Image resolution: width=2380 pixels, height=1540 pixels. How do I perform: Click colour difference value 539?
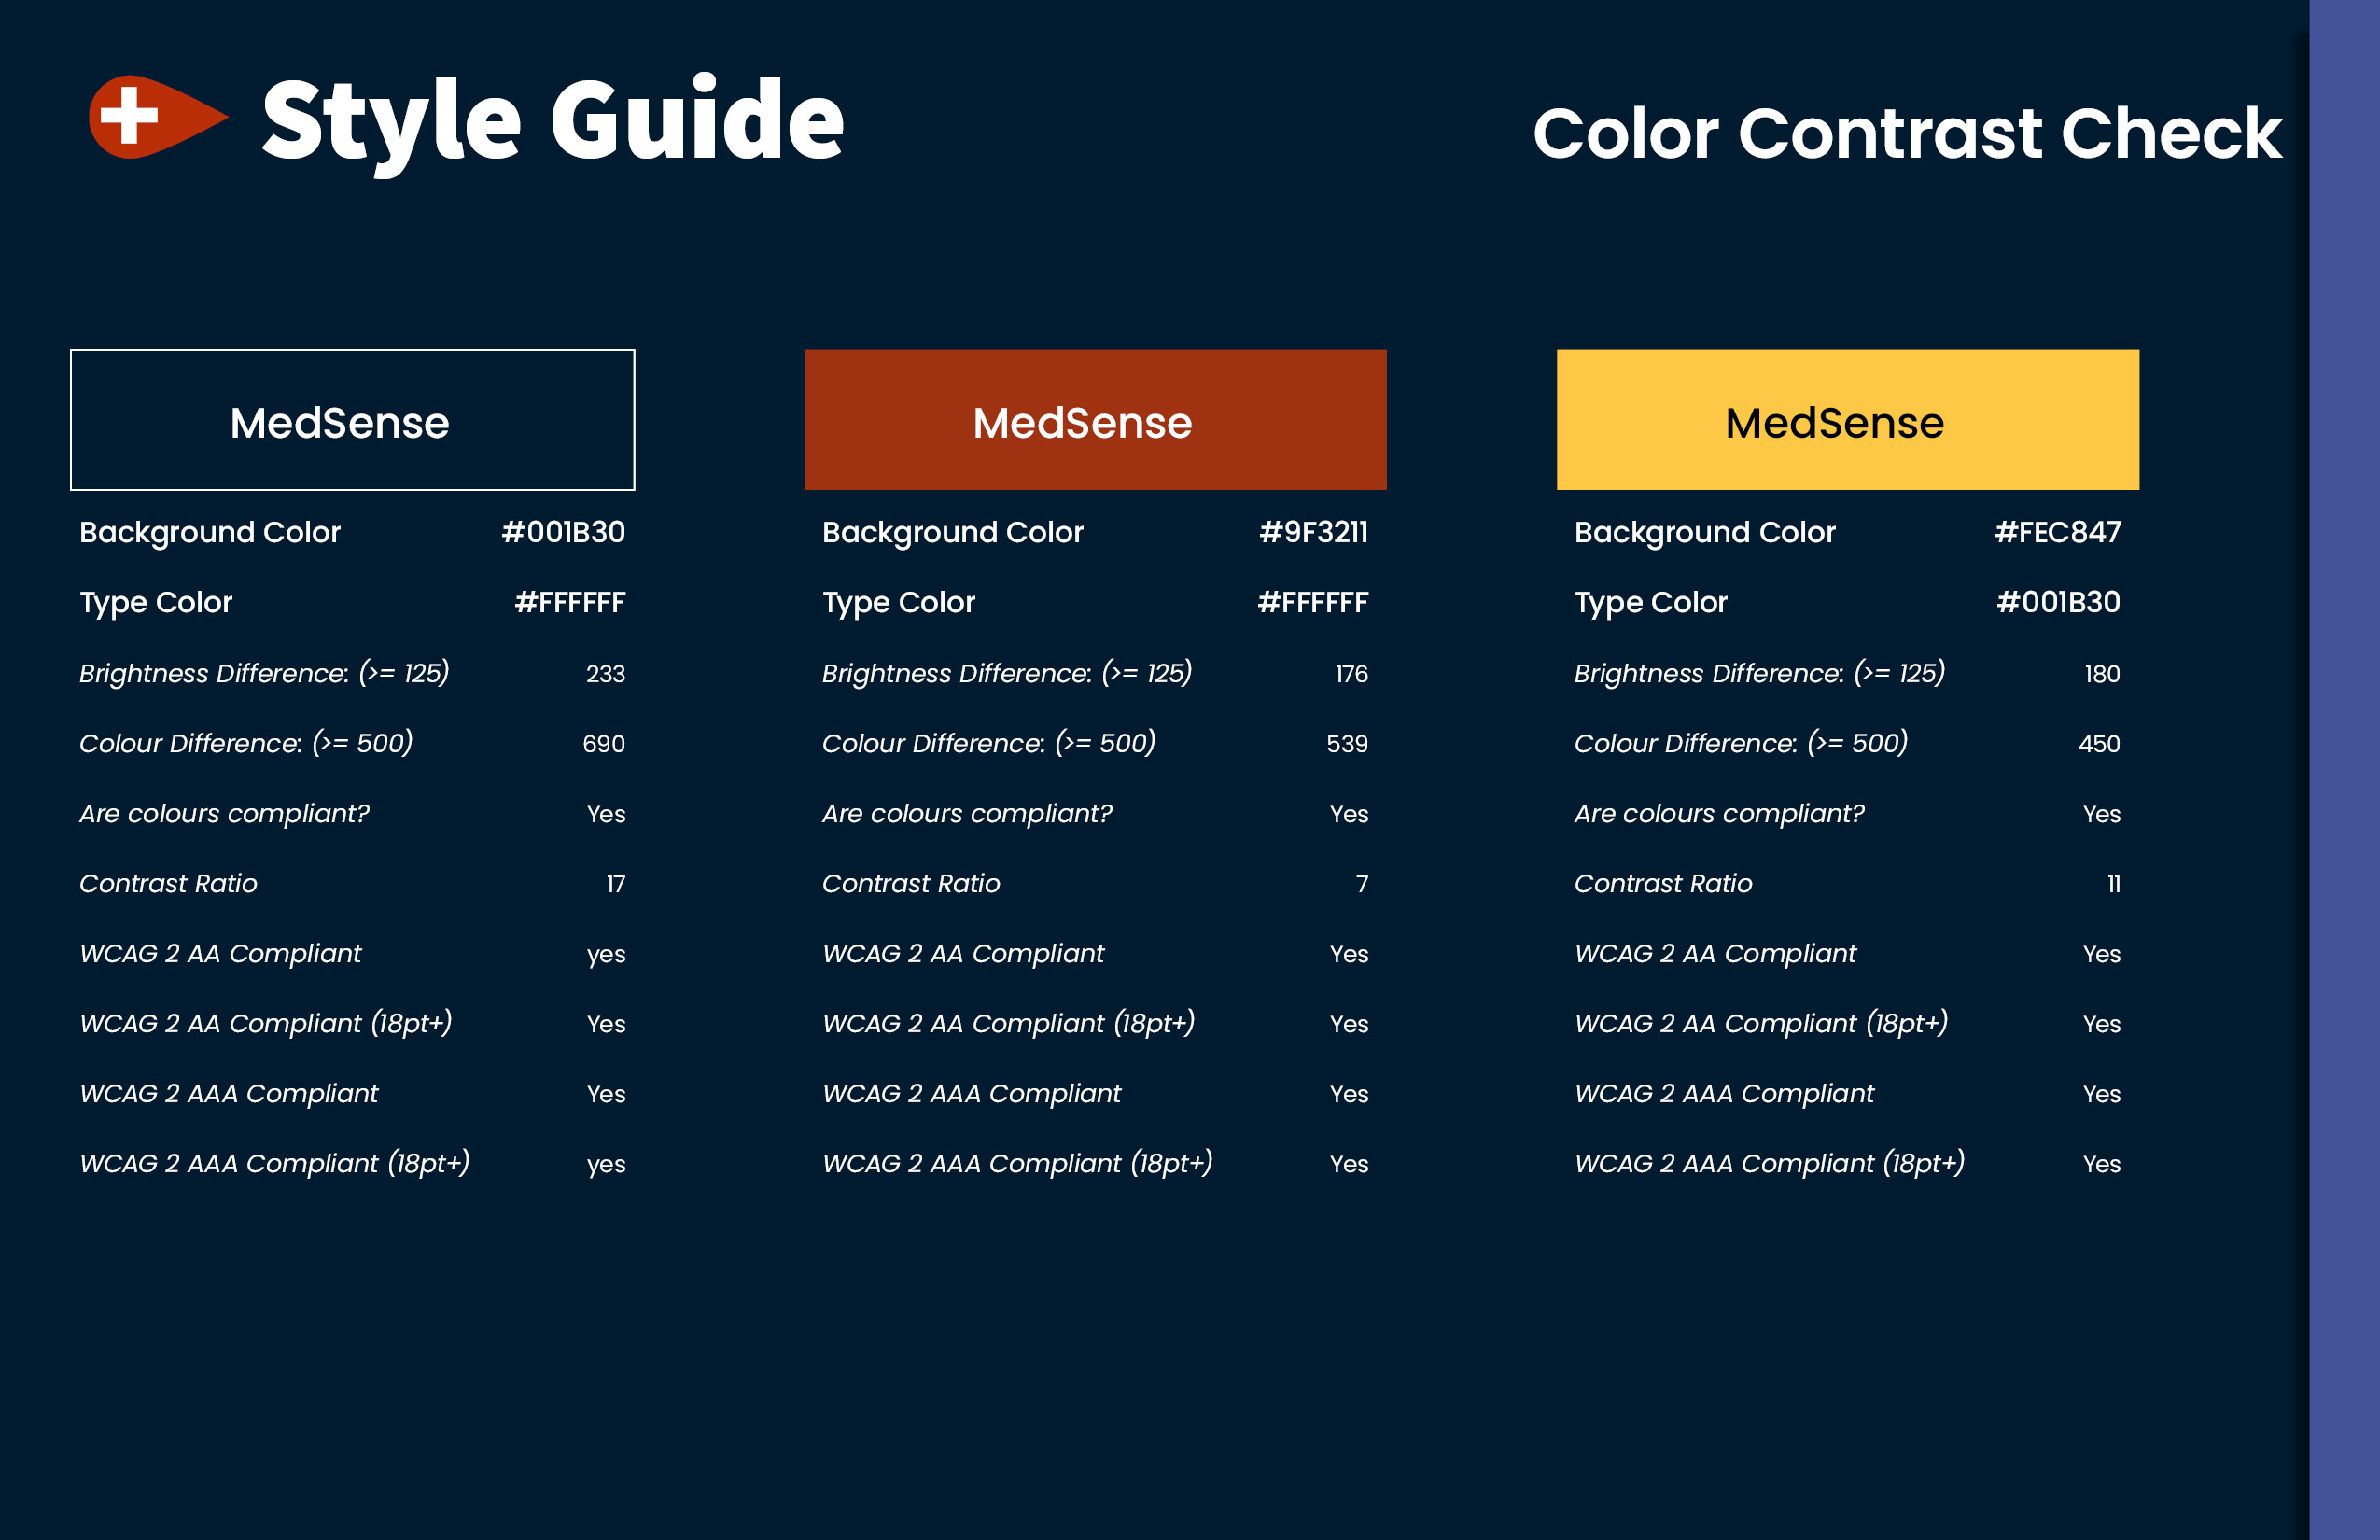click(1347, 744)
